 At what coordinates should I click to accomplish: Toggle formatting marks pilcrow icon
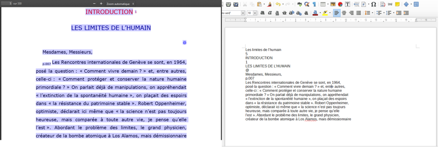314,4
